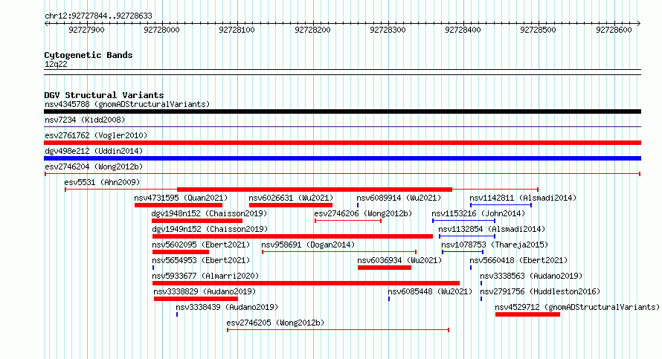Open the nsv5654953 (Ebert2021) label
Image resolution: width=662 pixels, height=359 pixels.
(x=201, y=260)
